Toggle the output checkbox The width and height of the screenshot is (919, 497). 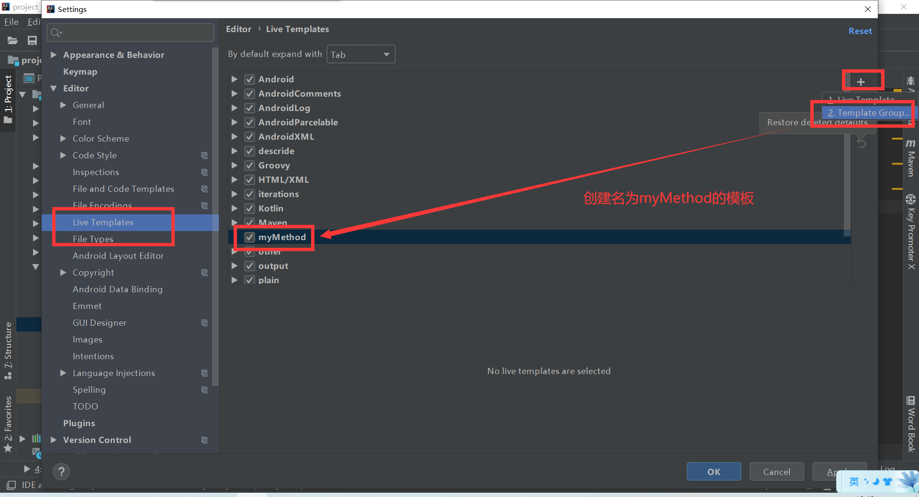249,266
